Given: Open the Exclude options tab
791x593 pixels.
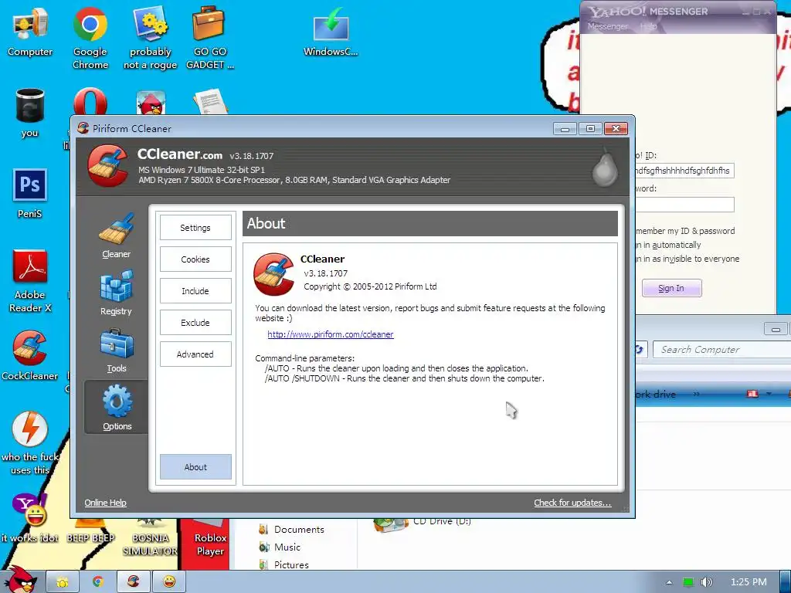Looking at the screenshot, I should coord(195,323).
